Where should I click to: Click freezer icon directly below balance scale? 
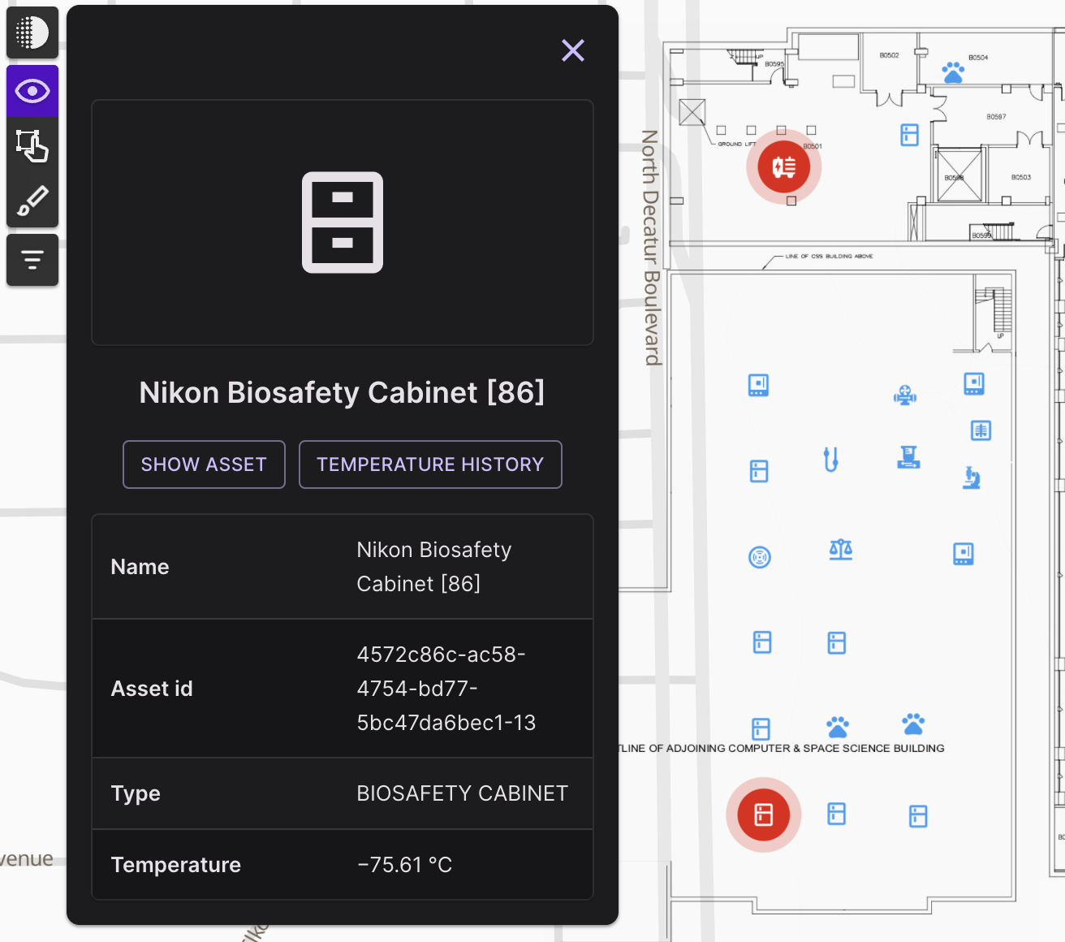tap(837, 643)
